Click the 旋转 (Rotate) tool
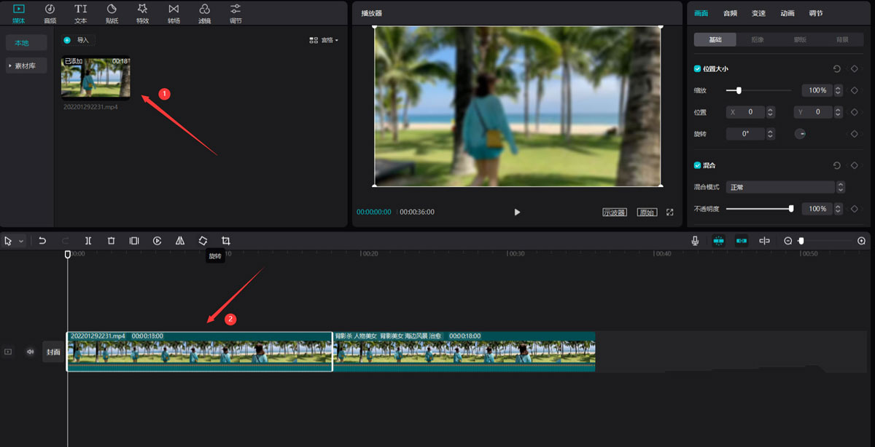Screen dimensions: 875x447 coord(203,241)
